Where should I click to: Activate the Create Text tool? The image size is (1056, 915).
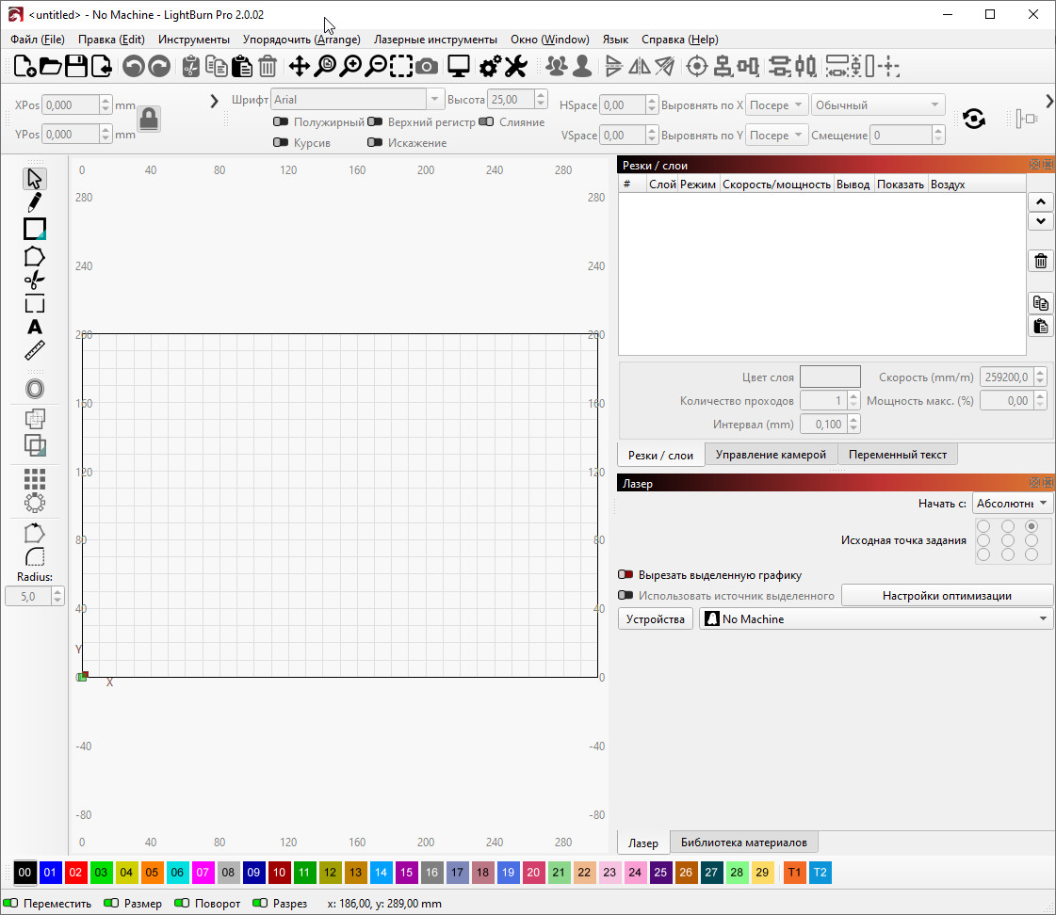click(35, 328)
